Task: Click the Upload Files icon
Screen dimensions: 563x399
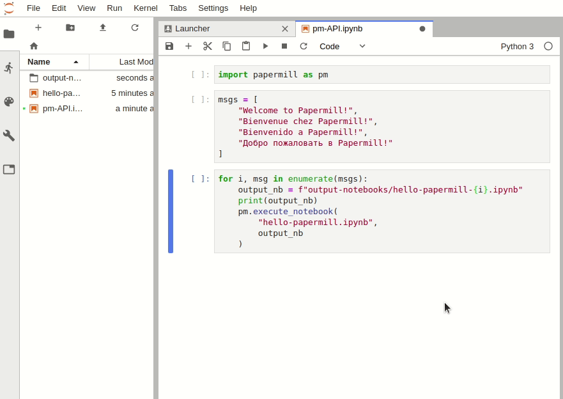Action: (103, 27)
